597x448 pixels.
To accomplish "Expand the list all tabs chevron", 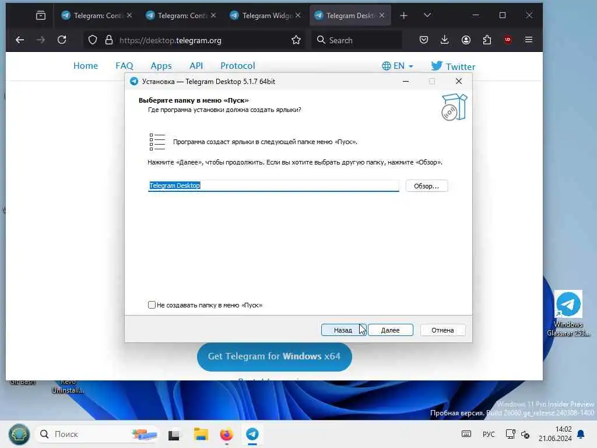I will click(x=427, y=15).
